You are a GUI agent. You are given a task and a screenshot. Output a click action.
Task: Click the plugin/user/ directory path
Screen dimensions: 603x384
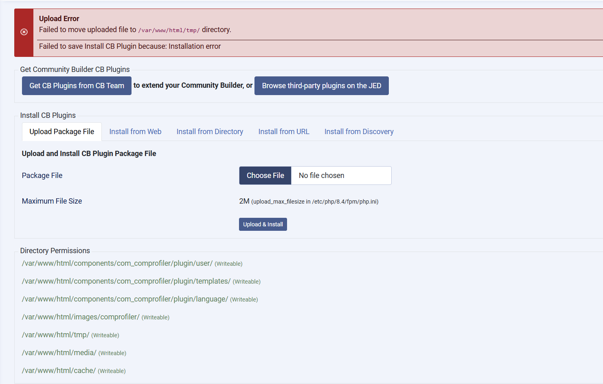coord(117,263)
